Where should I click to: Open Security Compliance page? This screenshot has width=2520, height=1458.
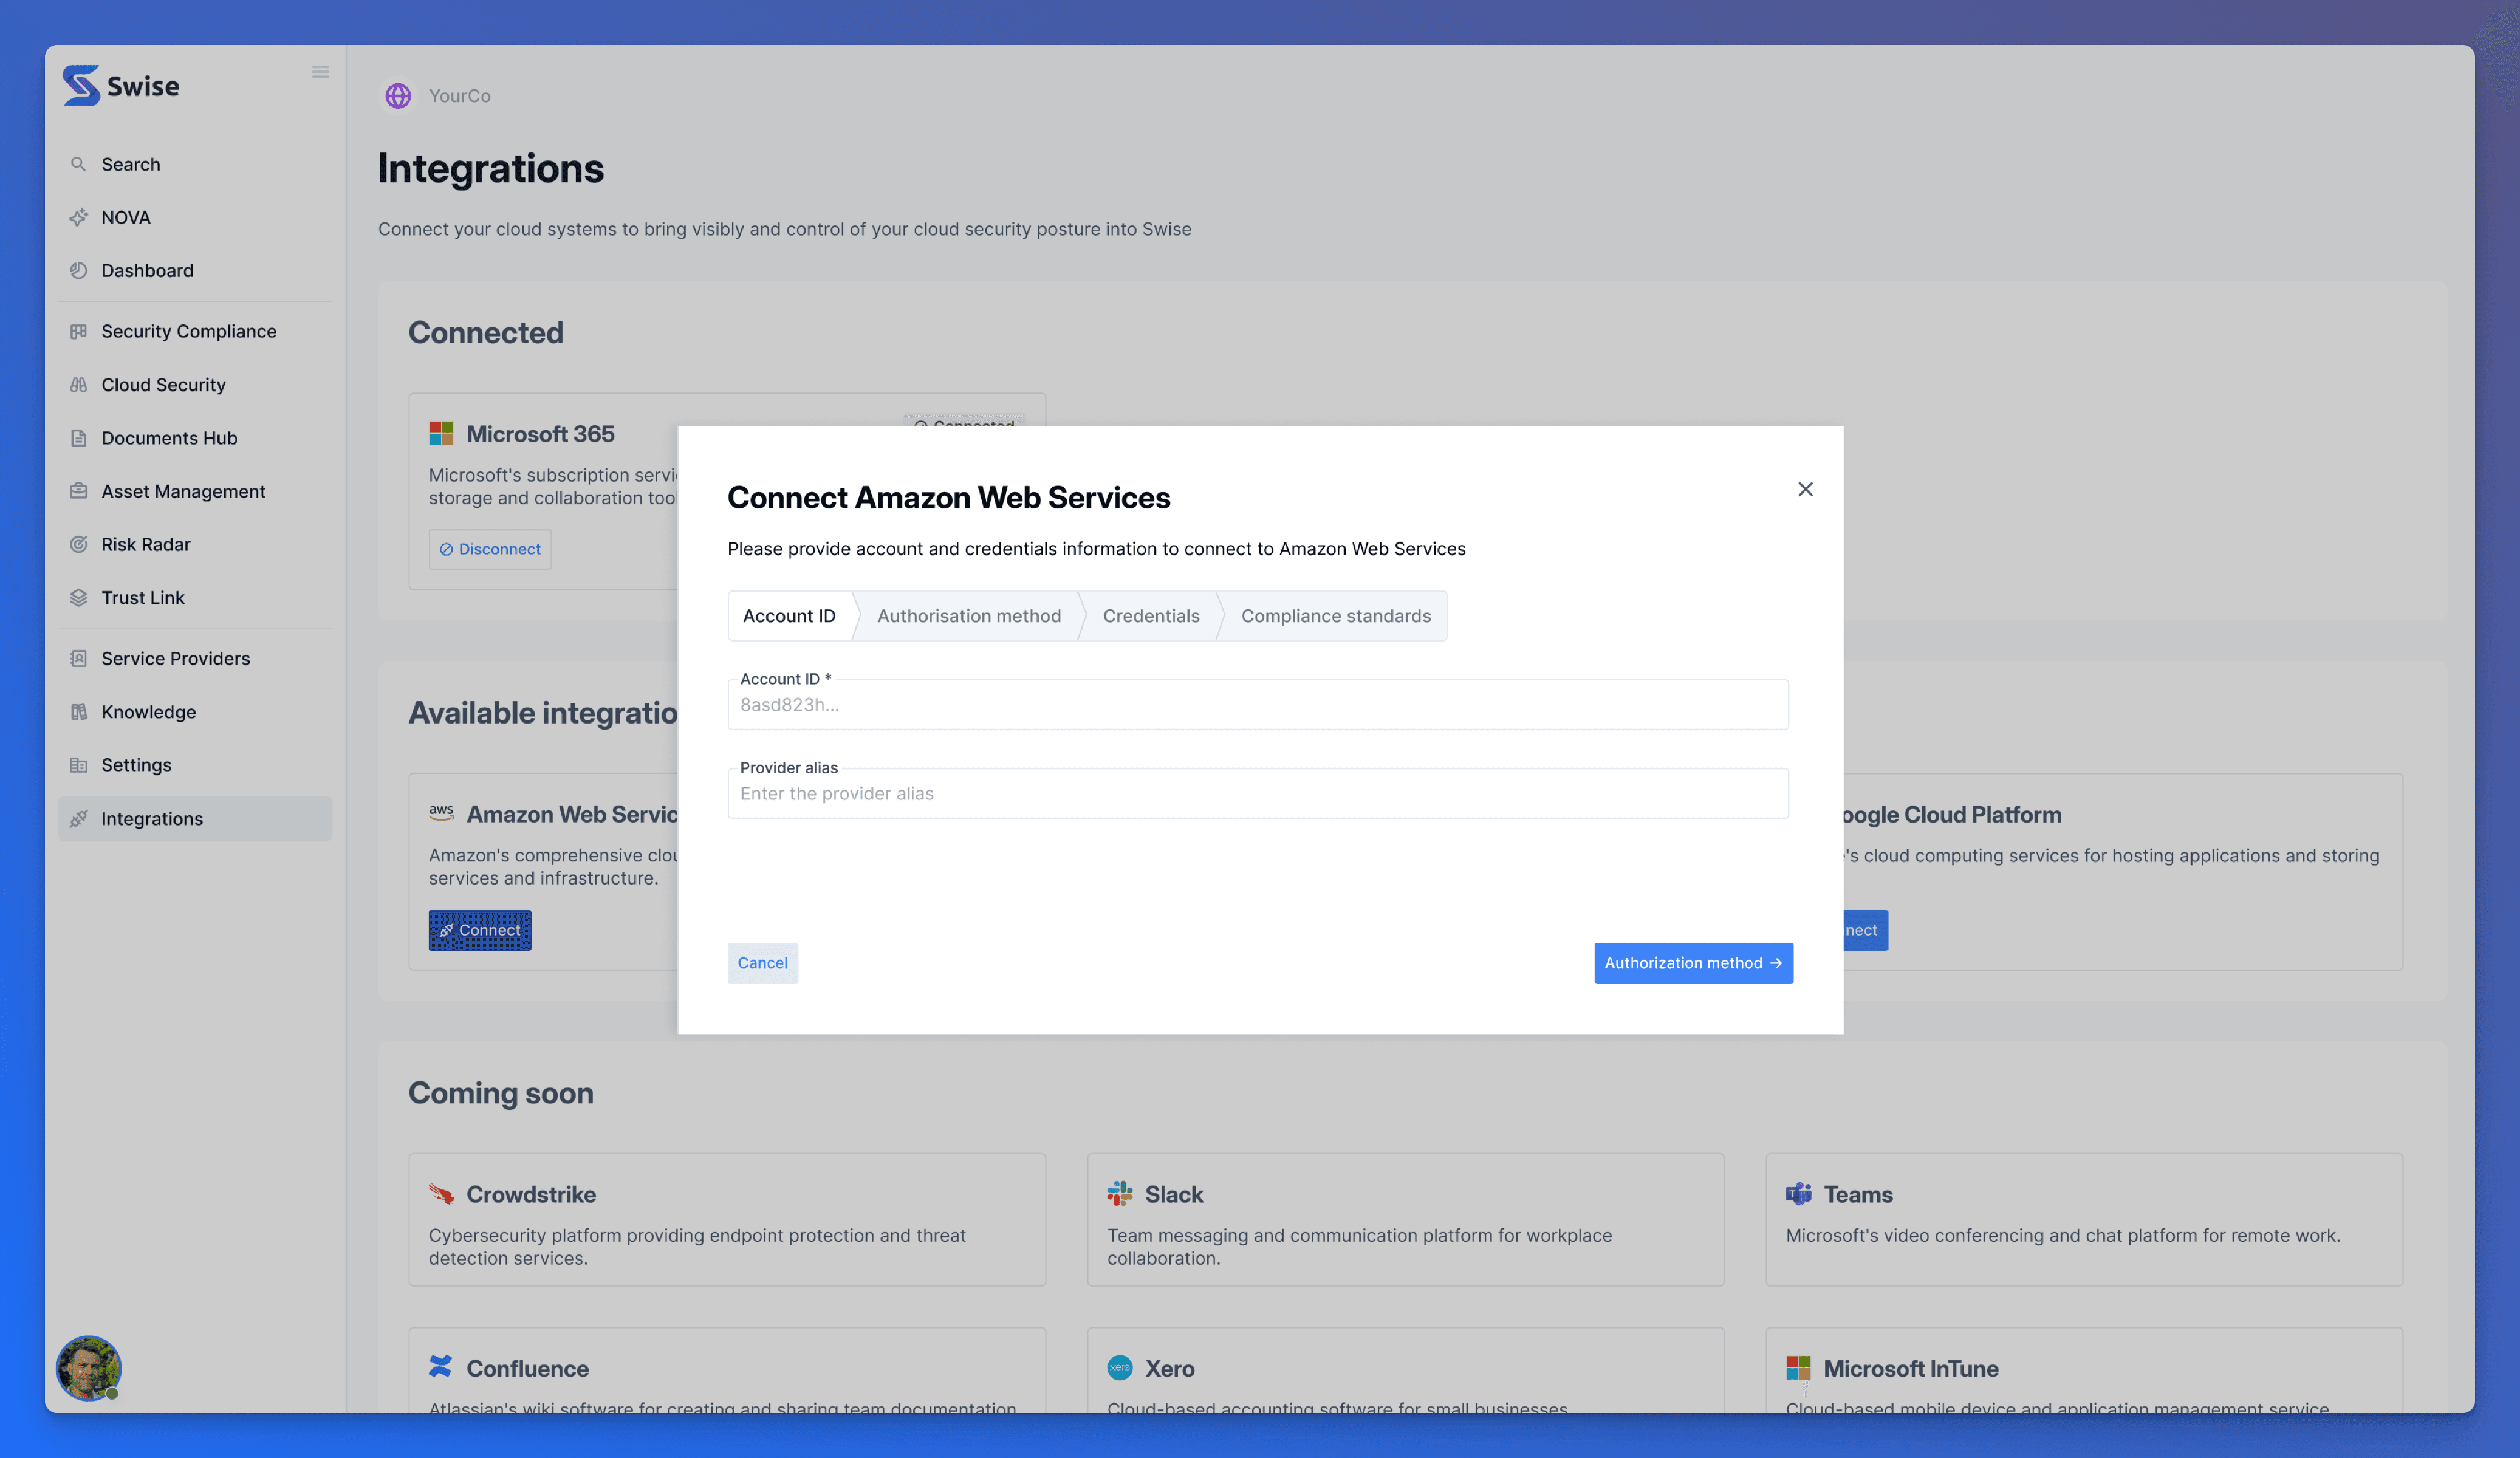point(195,331)
